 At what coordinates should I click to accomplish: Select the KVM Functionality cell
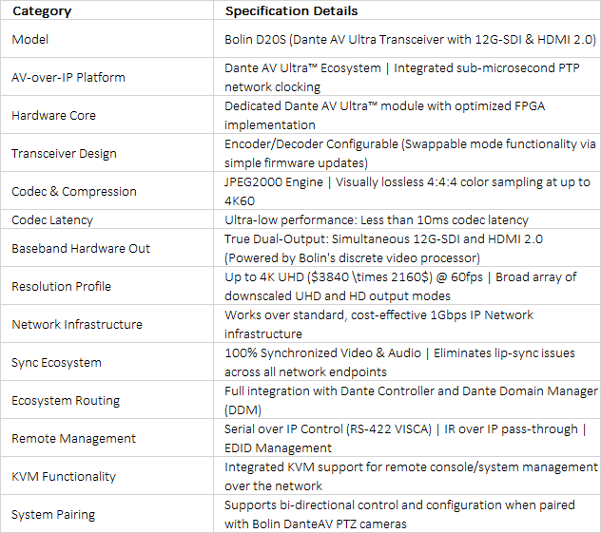(107, 476)
